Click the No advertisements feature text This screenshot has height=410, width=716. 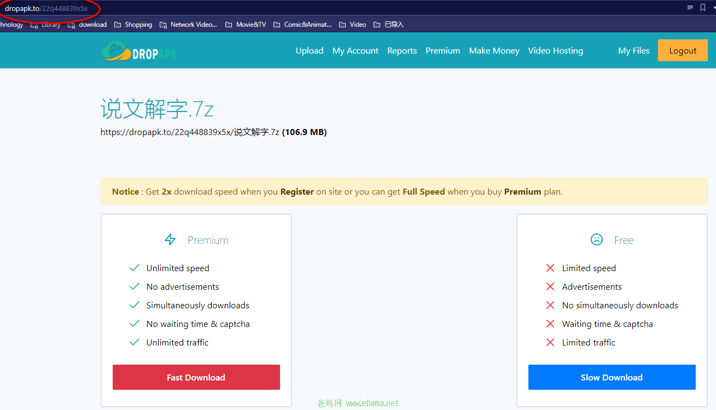(183, 286)
